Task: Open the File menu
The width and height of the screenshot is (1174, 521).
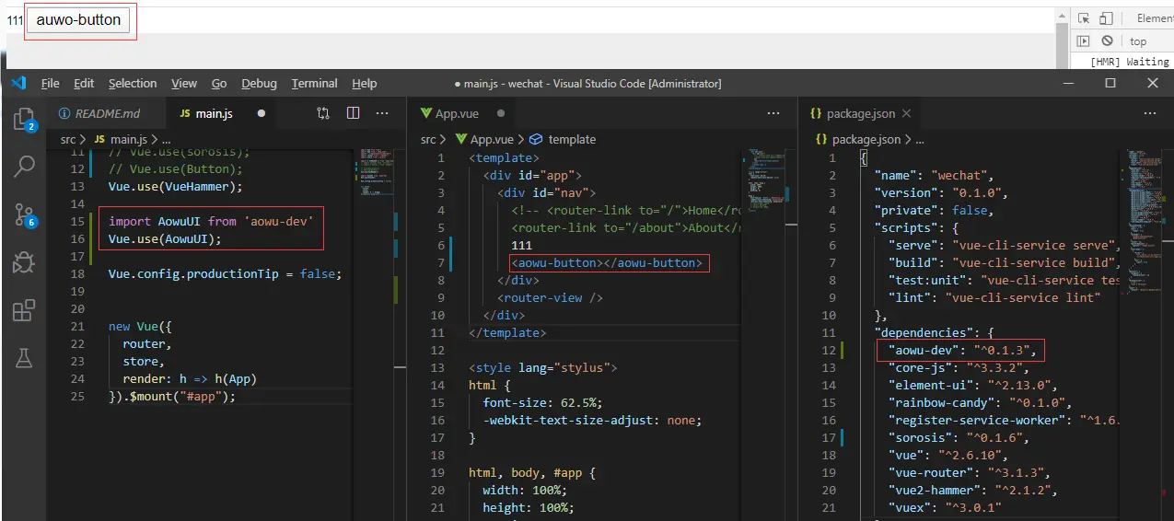Action: (51, 83)
